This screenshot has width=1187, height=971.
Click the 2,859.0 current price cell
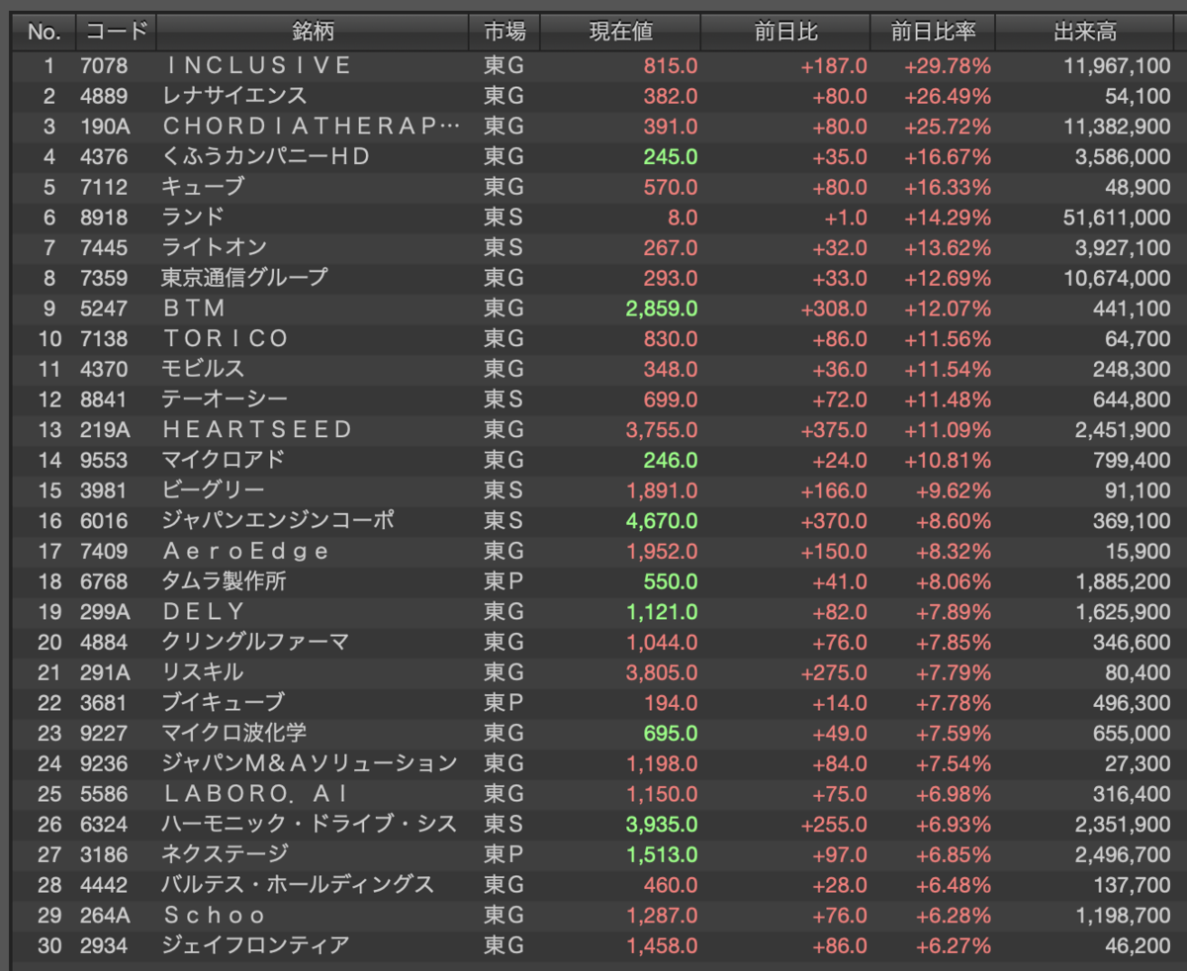point(662,309)
